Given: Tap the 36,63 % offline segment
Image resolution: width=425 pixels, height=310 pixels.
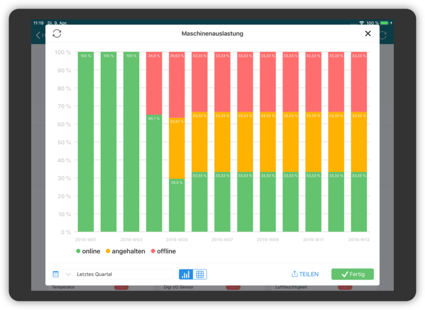Looking at the screenshot, I should coord(176,85).
